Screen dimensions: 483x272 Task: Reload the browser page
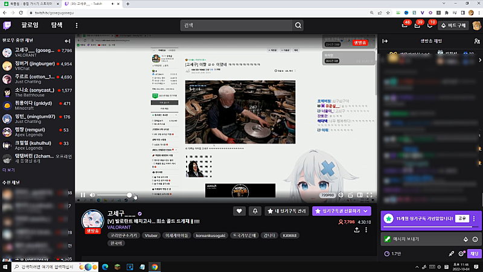[x=21, y=13]
